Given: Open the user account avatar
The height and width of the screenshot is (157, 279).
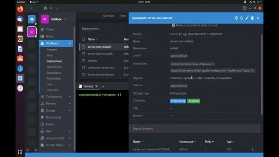Looking at the screenshot, I should coord(245,8).
